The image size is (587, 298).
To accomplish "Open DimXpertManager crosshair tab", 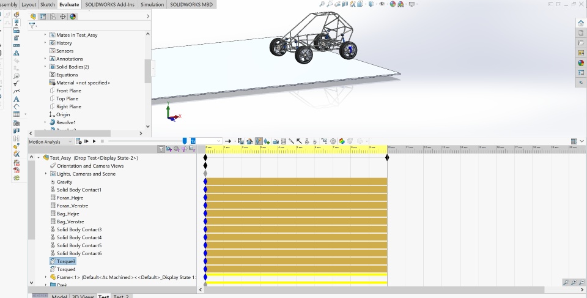I will pyautogui.click(x=62, y=17).
